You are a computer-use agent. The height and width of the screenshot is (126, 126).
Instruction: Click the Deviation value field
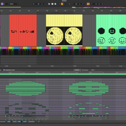[x=39, y=122]
